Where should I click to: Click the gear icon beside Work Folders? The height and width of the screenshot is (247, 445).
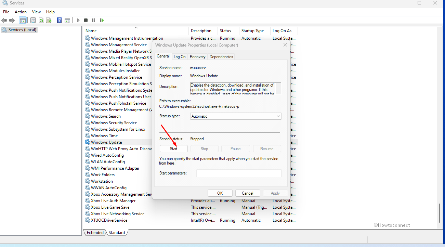tap(88, 175)
